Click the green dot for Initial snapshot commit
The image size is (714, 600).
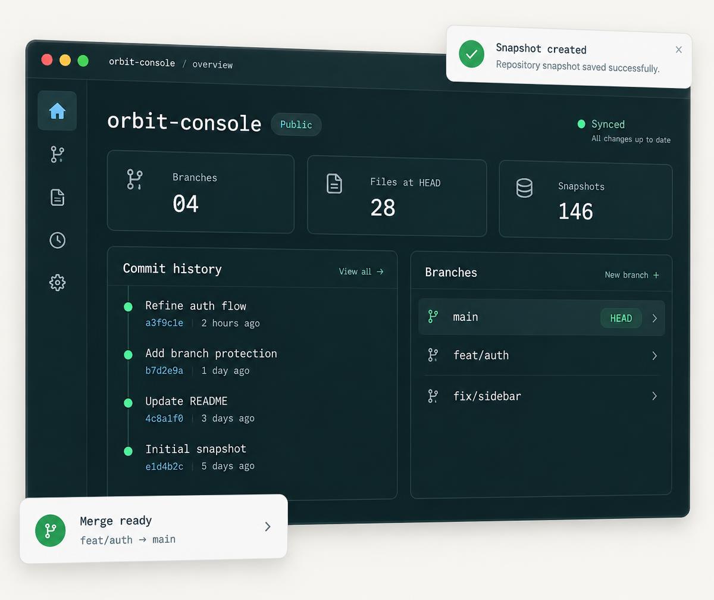(x=128, y=451)
